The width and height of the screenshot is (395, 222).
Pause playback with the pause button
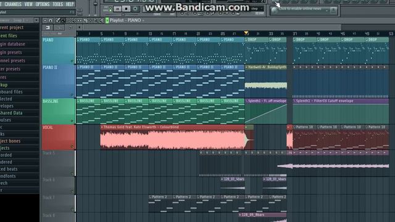point(117,9)
